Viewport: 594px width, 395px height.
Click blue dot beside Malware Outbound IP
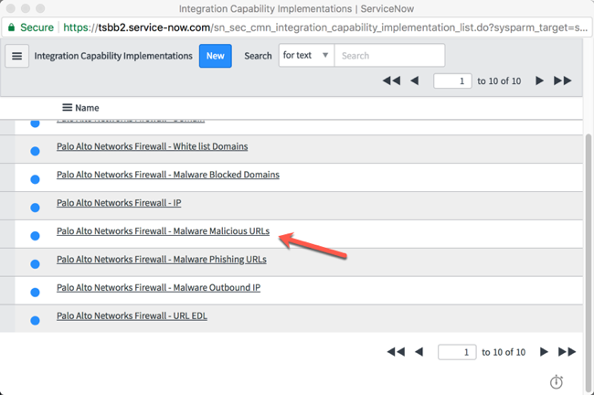point(35,293)
